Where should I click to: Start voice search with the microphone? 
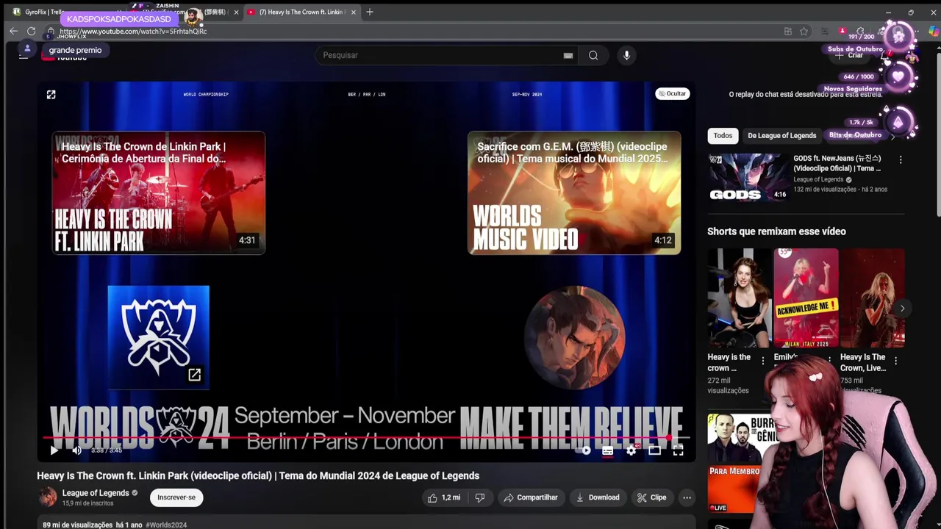pyautogui.click(x=626, y=55)
